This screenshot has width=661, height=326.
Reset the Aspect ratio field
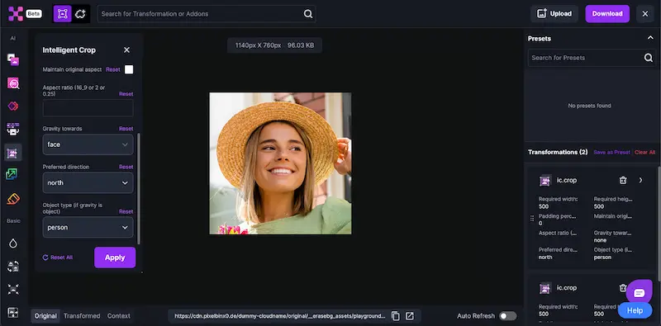126,94
